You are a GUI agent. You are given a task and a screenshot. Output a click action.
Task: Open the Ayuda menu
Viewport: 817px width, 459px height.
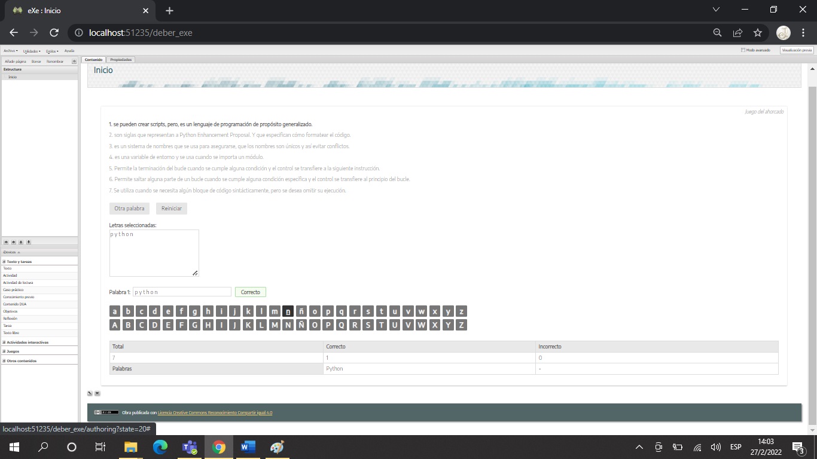pos(69,51)
